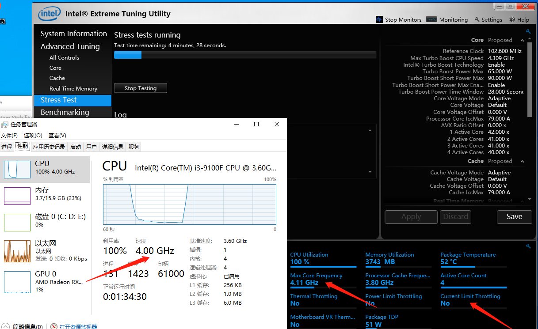The width and height of the screenshot is (538, 329).
Task: Open the Stress Test section
Action: (x=72, y=100)
